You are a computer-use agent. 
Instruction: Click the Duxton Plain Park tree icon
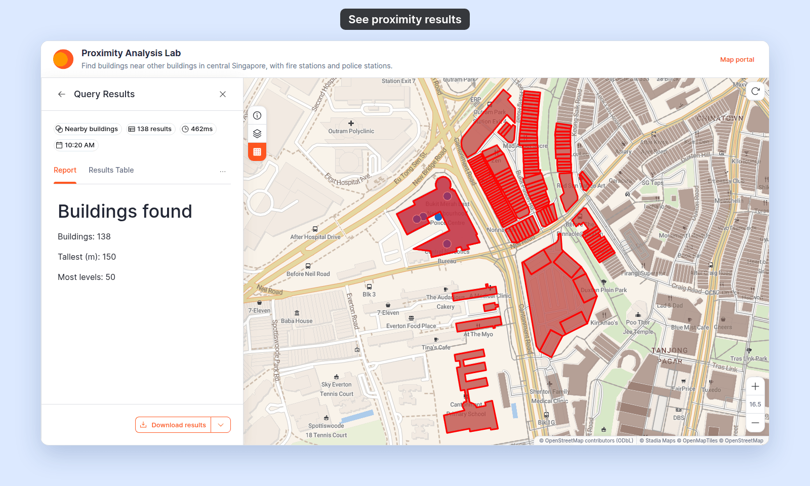603,282
